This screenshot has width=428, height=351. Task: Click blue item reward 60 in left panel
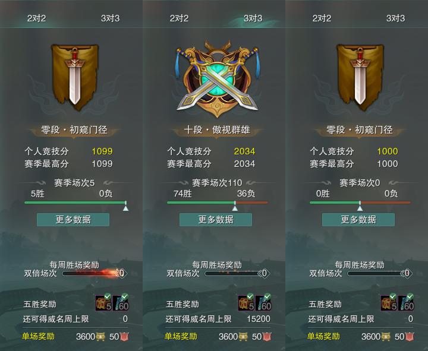121,302
